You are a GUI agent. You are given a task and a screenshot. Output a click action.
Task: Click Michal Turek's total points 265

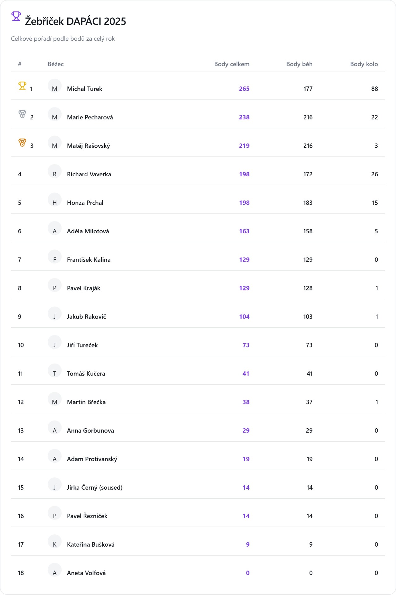click(x=244, y=89)
